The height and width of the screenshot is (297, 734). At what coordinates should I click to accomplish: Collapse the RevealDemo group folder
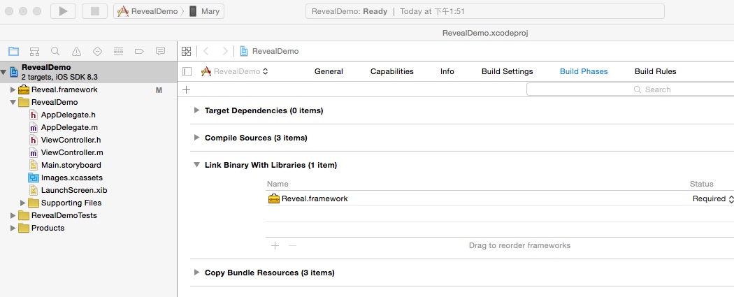point(13,102)
